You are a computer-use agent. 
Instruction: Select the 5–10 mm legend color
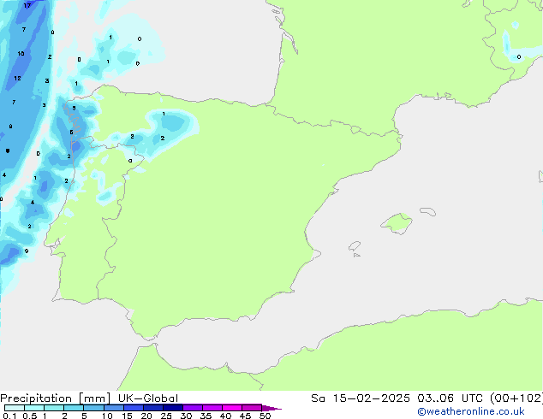[93, 408]
